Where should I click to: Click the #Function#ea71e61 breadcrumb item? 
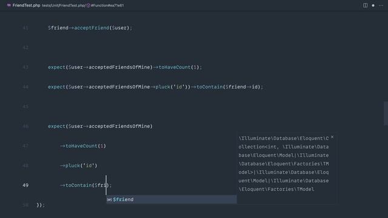[x=107, y=5]
